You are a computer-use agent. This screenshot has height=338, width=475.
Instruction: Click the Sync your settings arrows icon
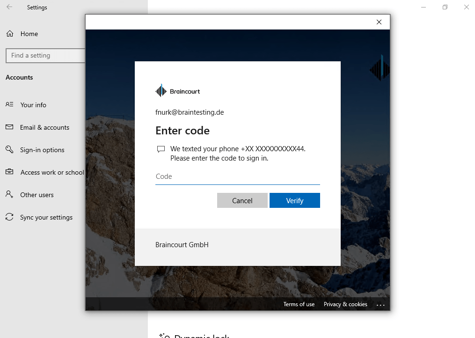pyautogui.click(x=9, y=217)
